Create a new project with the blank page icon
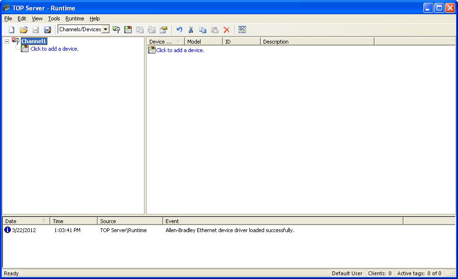 pyautogui.click(x=11, y=29)
